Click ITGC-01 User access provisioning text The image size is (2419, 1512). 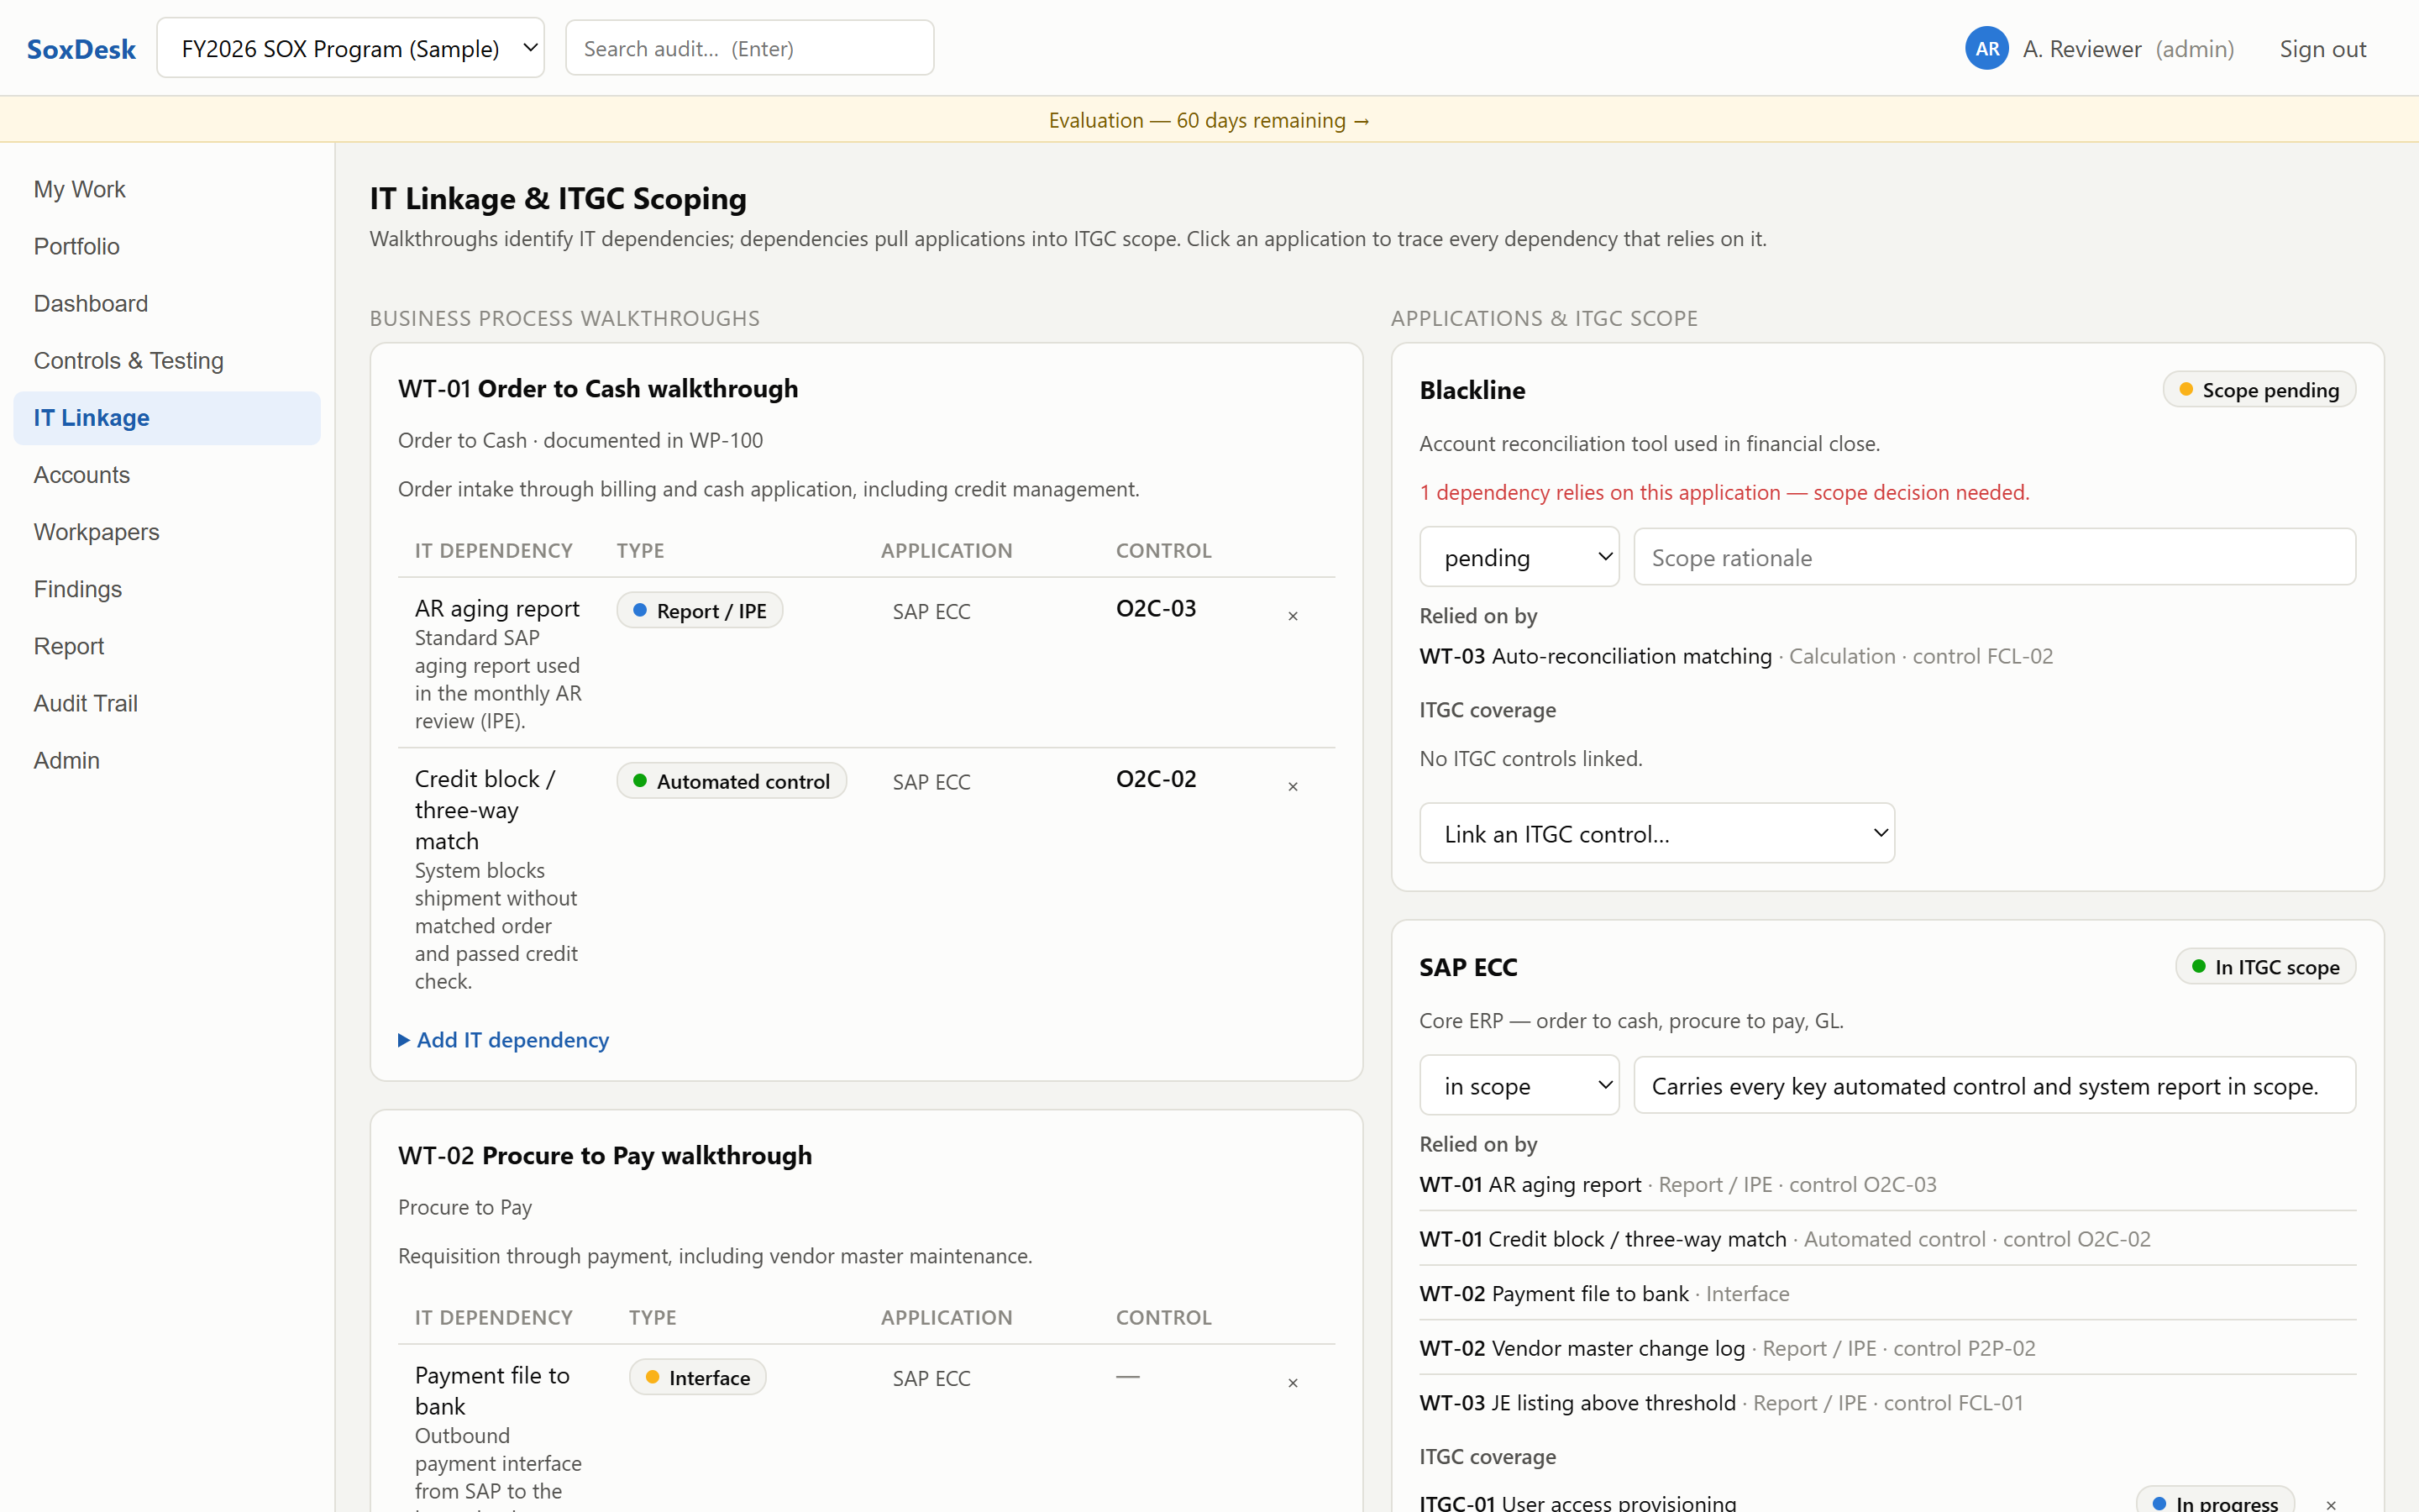1577,1502
